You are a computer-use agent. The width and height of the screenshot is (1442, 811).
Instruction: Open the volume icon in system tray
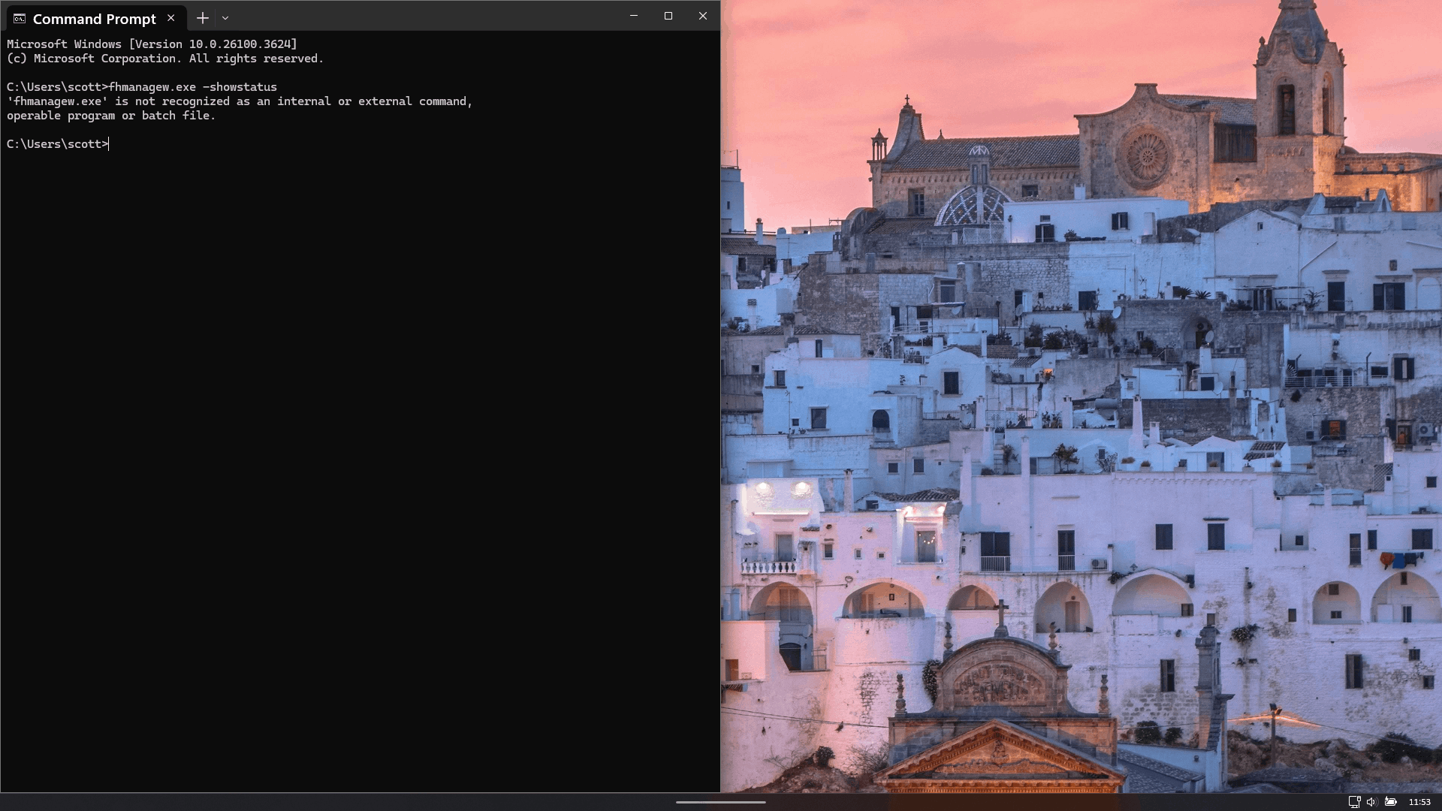tap(1371, 802)
